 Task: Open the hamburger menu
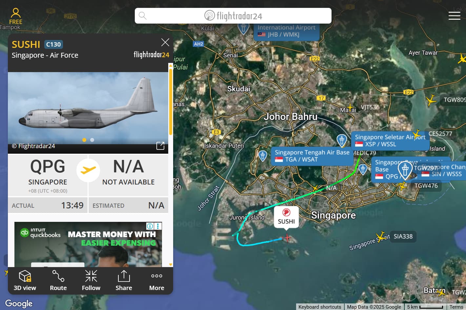454,16
